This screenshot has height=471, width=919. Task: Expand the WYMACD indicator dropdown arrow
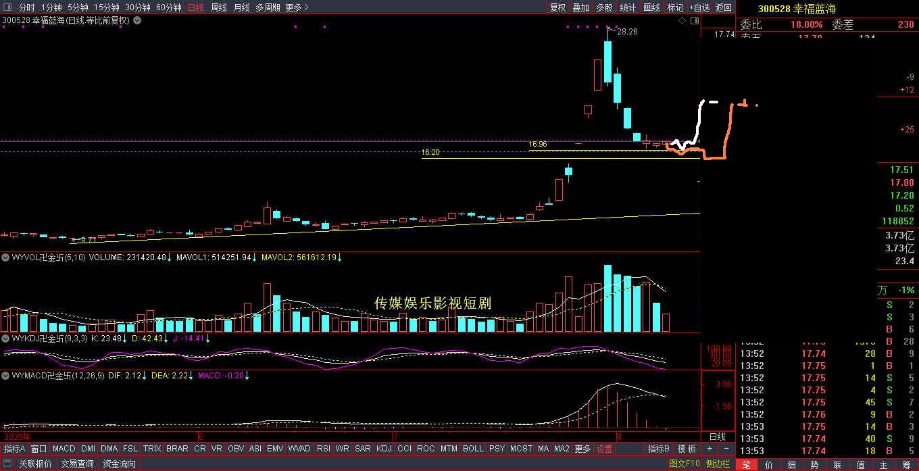pos(5,375)
